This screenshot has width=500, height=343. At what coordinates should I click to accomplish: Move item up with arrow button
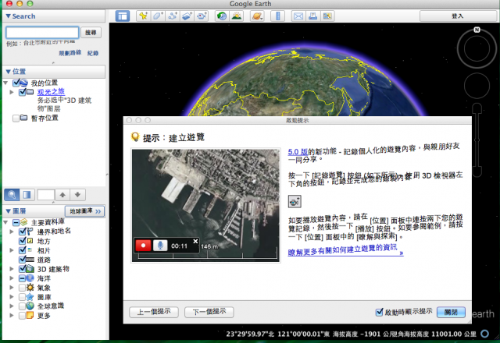click(62, 195)
